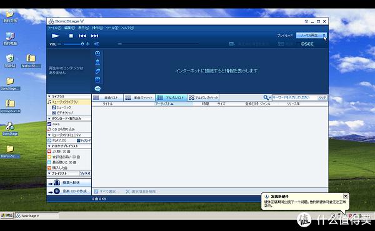This screenshot has width=375, height=231.
Task: Select the artist person icon in side strip
Action: point(97,62)
